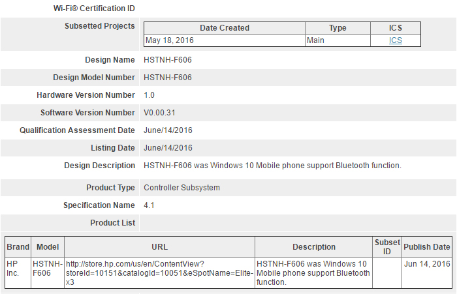Click the ICS column header
Viewport: 457px width, 294px height.
395,28
